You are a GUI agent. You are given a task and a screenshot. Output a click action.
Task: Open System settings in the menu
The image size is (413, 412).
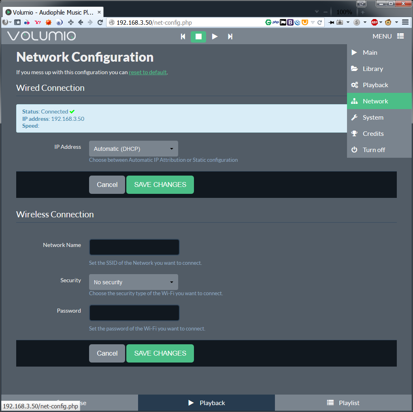click(379, 117)
